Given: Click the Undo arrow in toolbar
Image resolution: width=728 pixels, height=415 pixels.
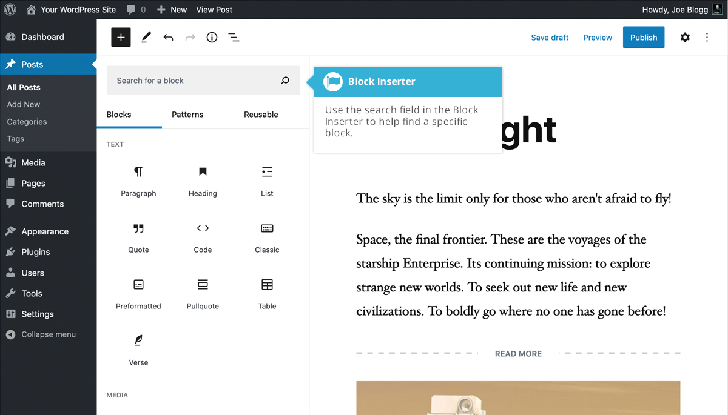Looking at the screenshot, I should pos(168,38).
